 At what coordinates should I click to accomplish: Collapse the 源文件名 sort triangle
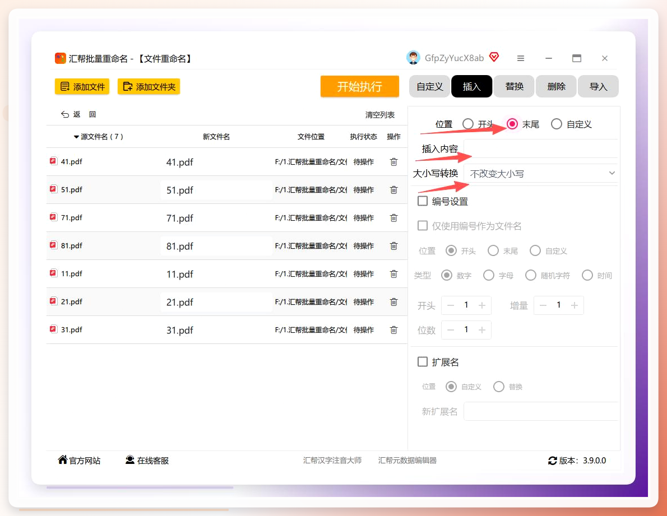pos(76,137)
